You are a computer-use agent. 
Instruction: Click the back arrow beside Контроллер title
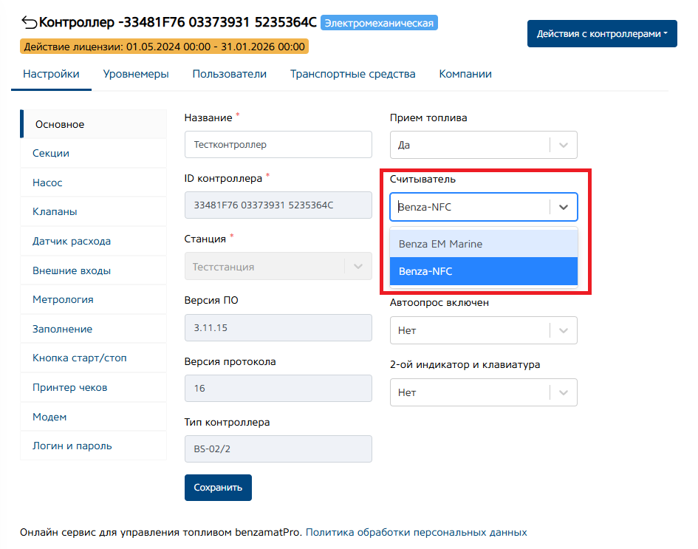[29, 22]
